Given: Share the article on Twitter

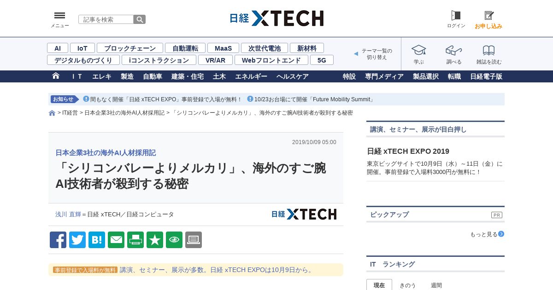Looking at the screenshot, I should point(77,240).
